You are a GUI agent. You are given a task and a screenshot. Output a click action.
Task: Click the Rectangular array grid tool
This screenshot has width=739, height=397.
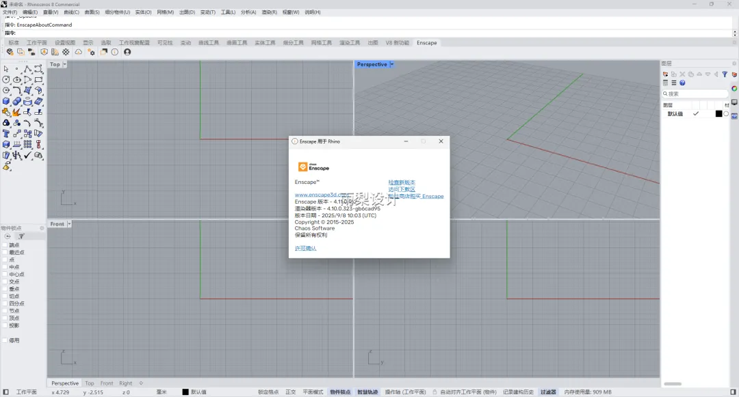click(x=27, y=144)
